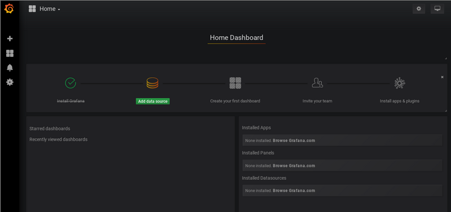The image size is (451, 212).
Task: Open the Create plus menu
Action: coord(10,38)
